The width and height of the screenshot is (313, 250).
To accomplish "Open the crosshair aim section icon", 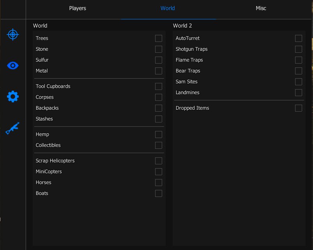I will [x=13, y=34].
